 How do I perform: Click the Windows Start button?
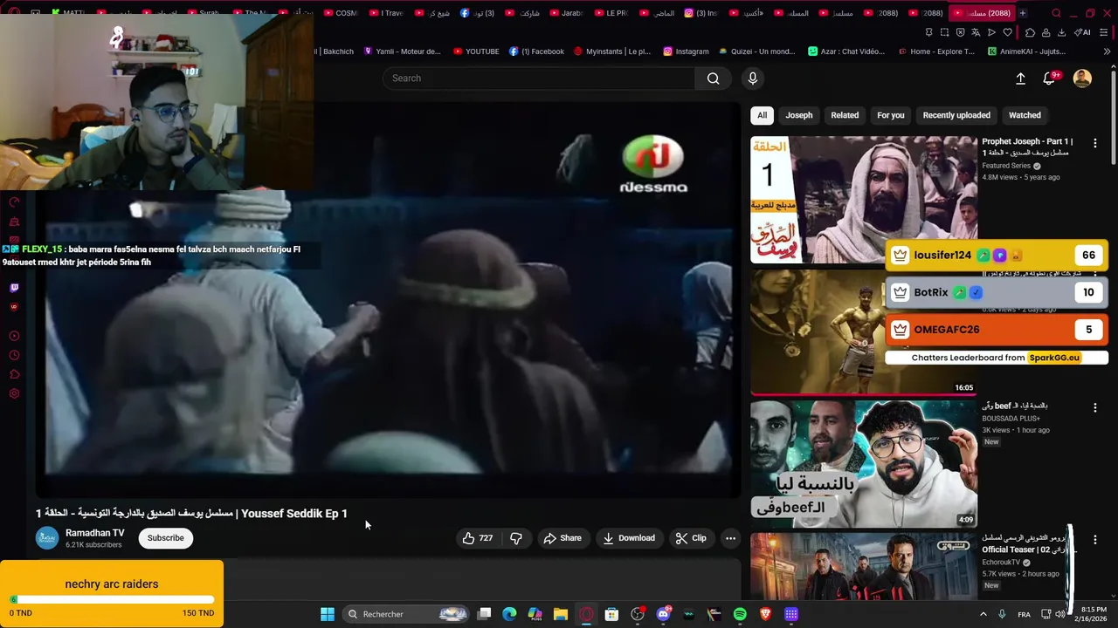[x=327, y=614]
